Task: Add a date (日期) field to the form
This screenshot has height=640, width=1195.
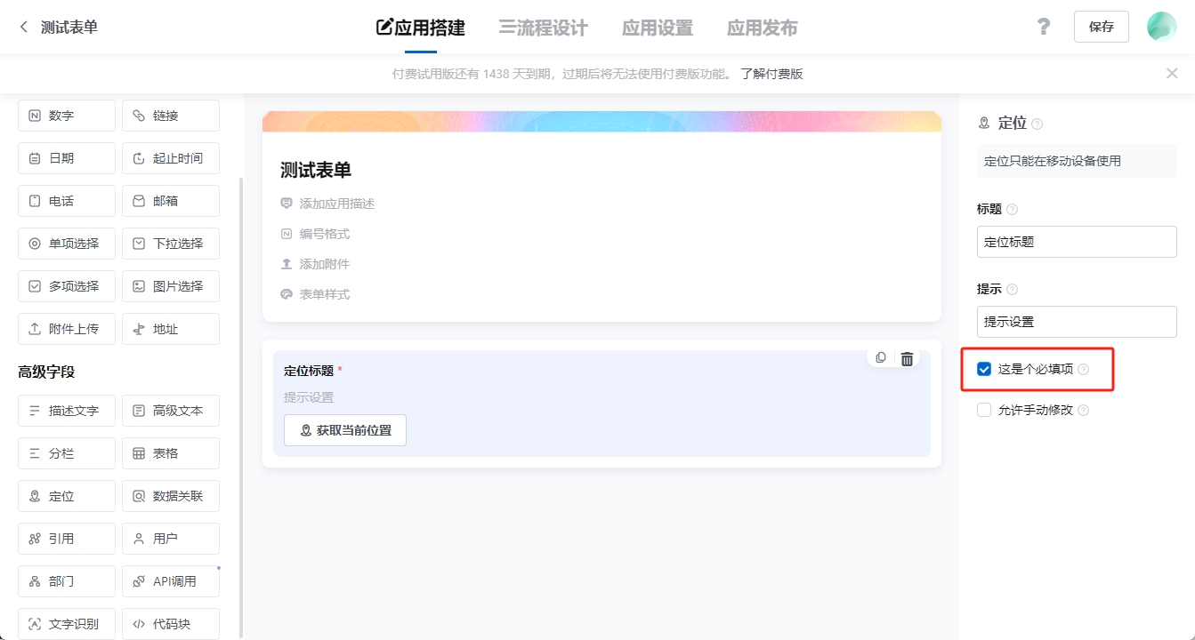Action: tap(66, 157)
